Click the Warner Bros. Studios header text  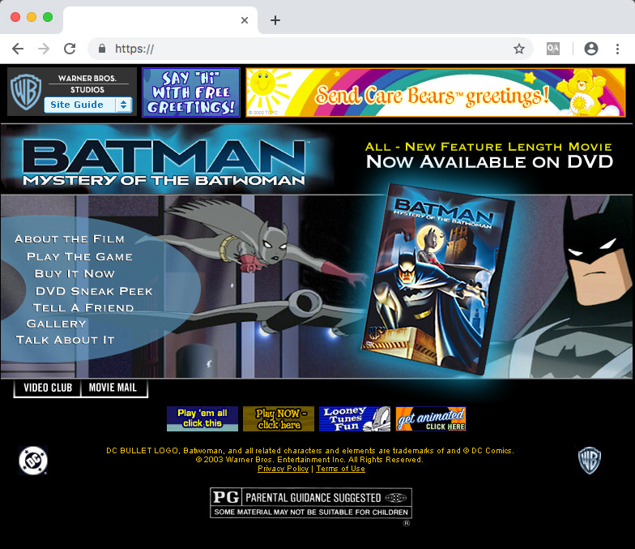87,84
